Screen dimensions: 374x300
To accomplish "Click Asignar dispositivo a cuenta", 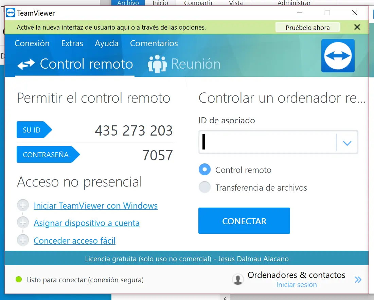I will [x=86, y=223].
